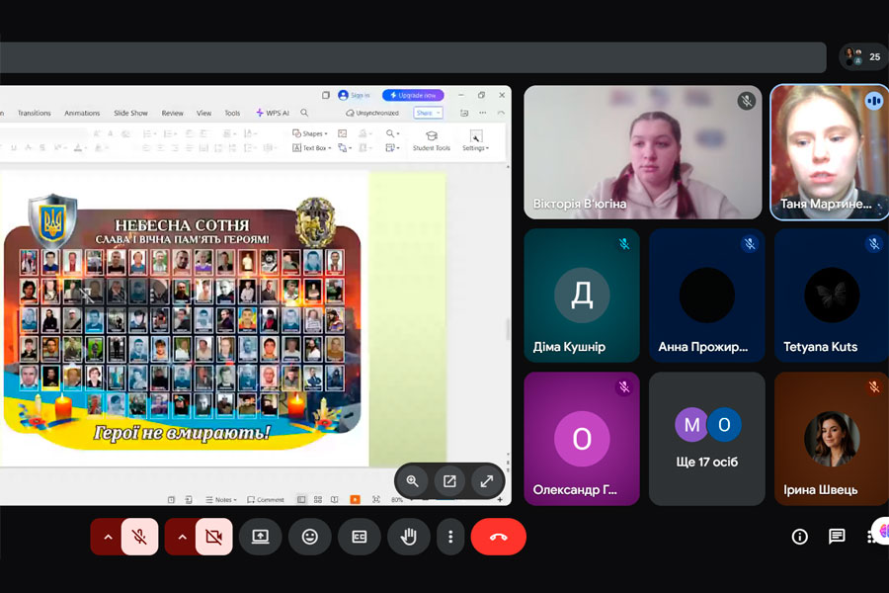889x593 pixels.
Task: Expand camera video settings arrow
Action: click(181, 537)
